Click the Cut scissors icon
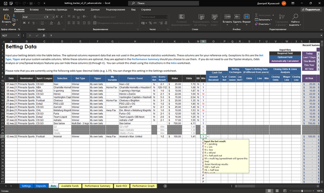This screenshot has width=324, height=193. pyautogui.click(x=15, y=15)
